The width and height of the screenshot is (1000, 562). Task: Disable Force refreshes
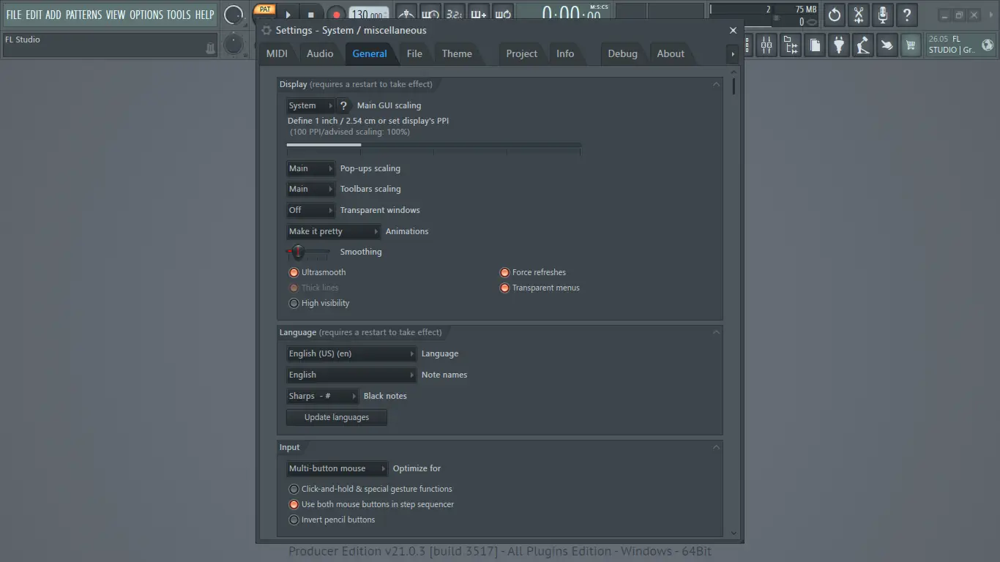504,271
